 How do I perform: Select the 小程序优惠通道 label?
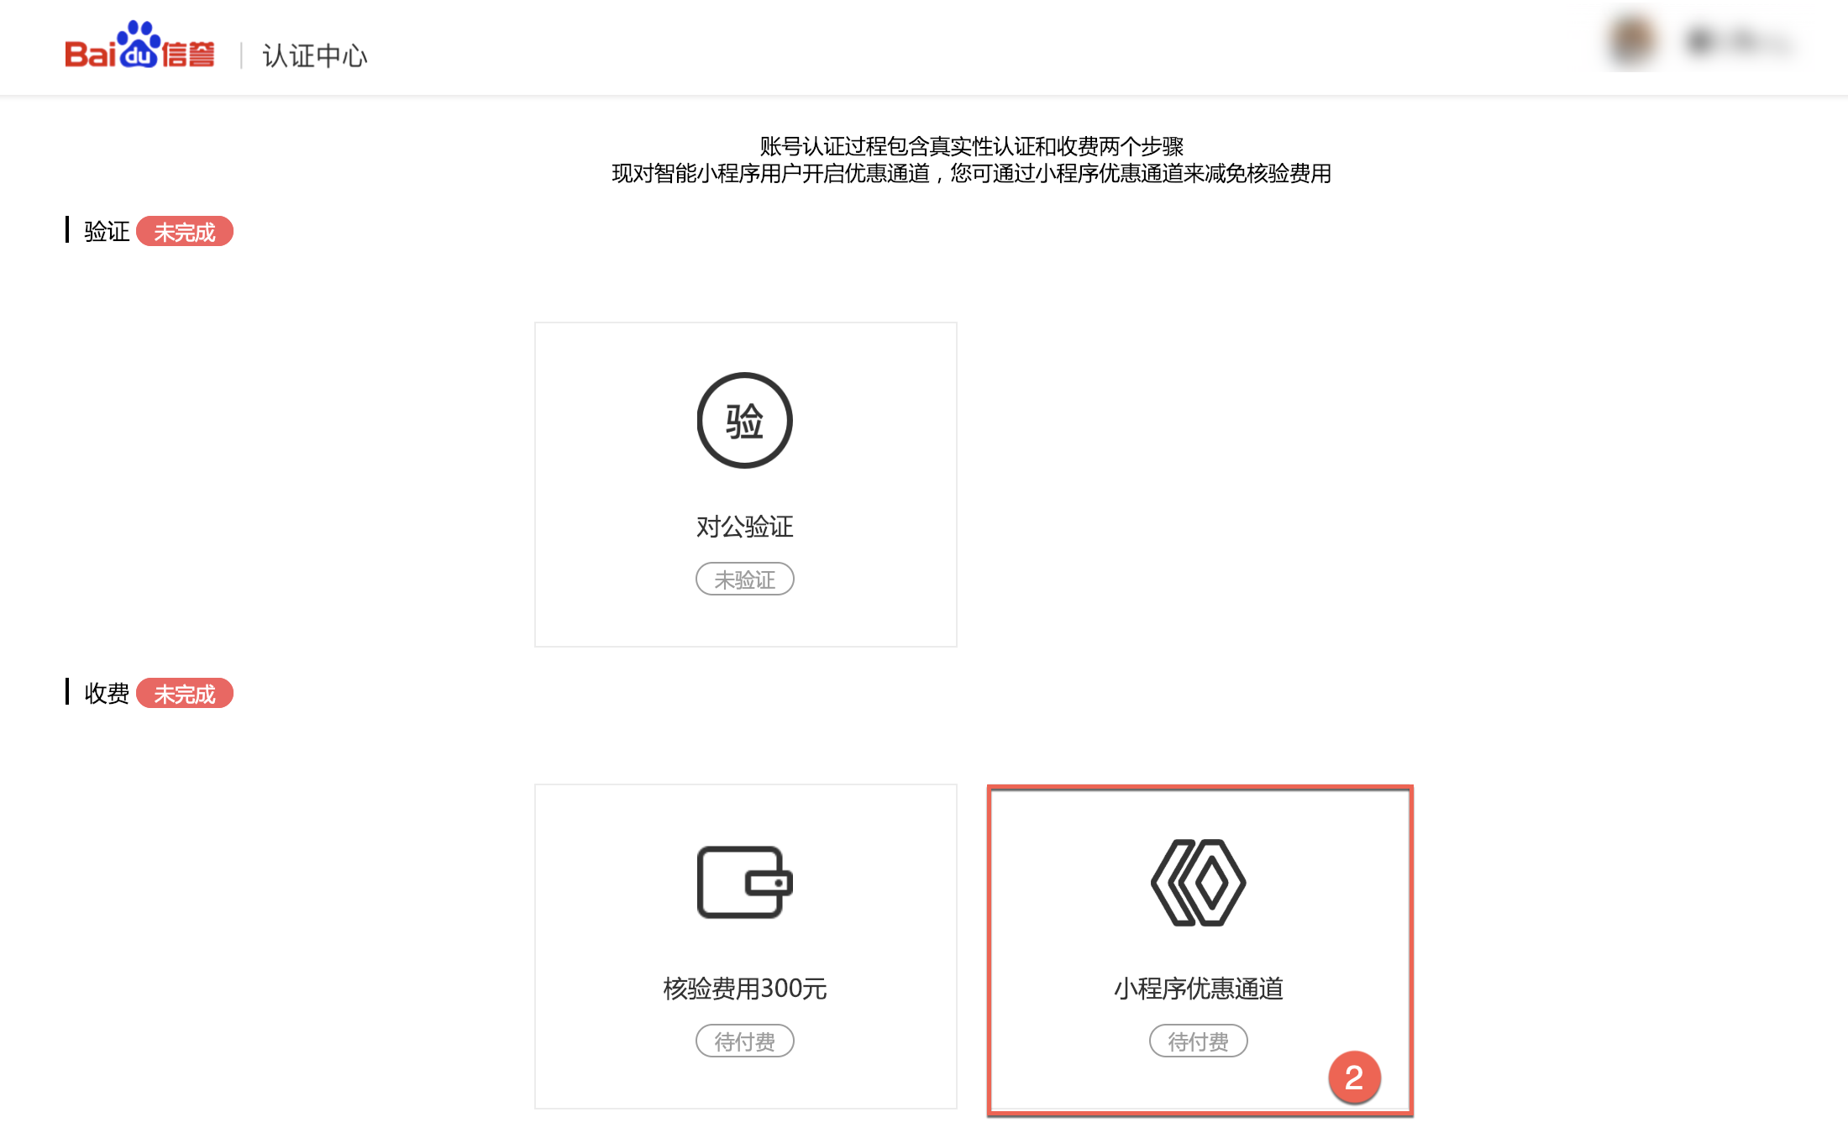1198,989
